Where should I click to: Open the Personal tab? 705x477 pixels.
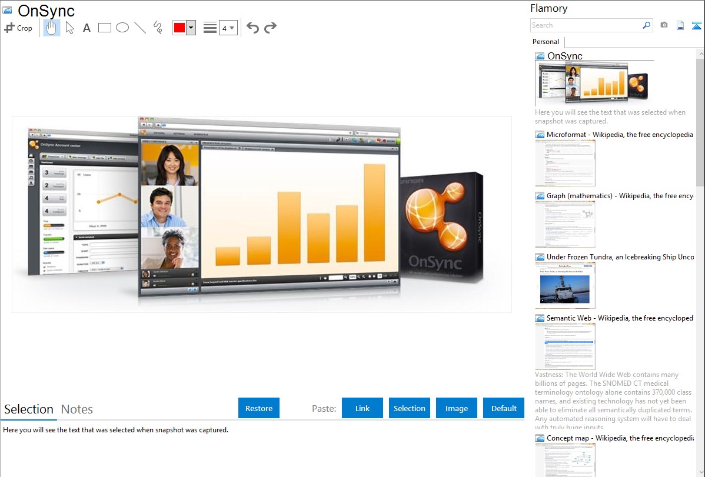tap(546, 42)
